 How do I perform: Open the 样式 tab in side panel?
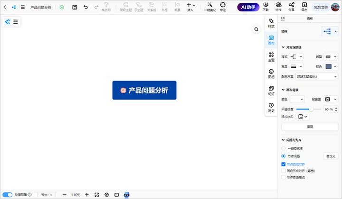(x=271, y=24)
